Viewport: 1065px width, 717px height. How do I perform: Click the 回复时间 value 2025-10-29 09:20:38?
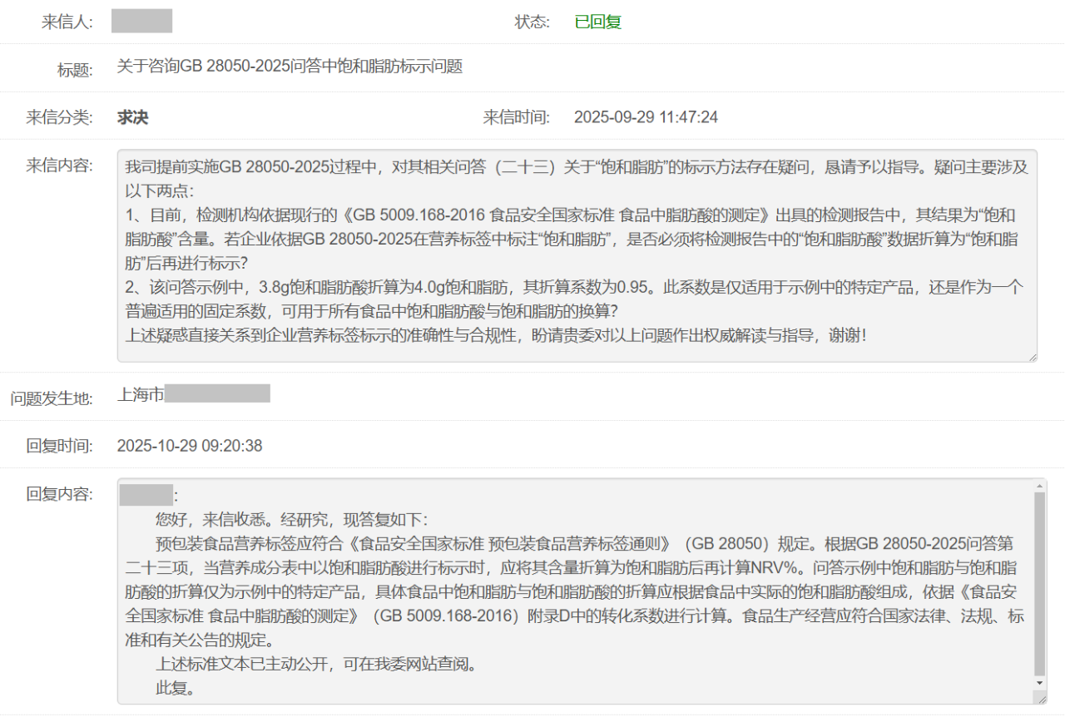click(190, 446)
